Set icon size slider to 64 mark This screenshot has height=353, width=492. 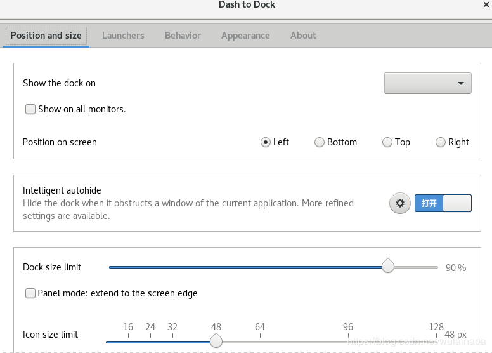[x=260, y=342]
